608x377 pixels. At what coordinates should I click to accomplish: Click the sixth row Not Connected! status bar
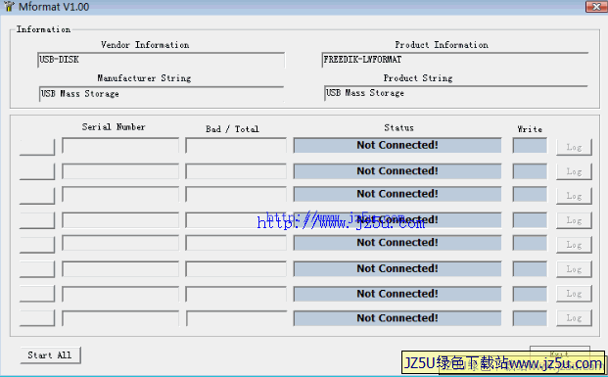398,268
